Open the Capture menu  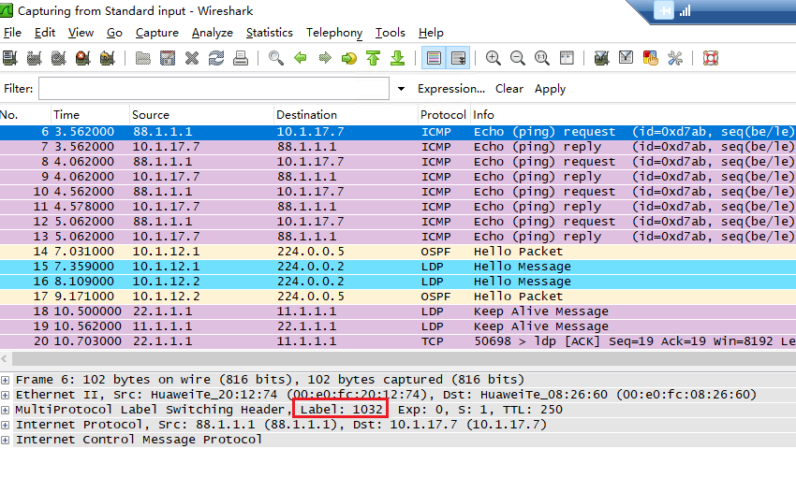[x=157, y=33]
